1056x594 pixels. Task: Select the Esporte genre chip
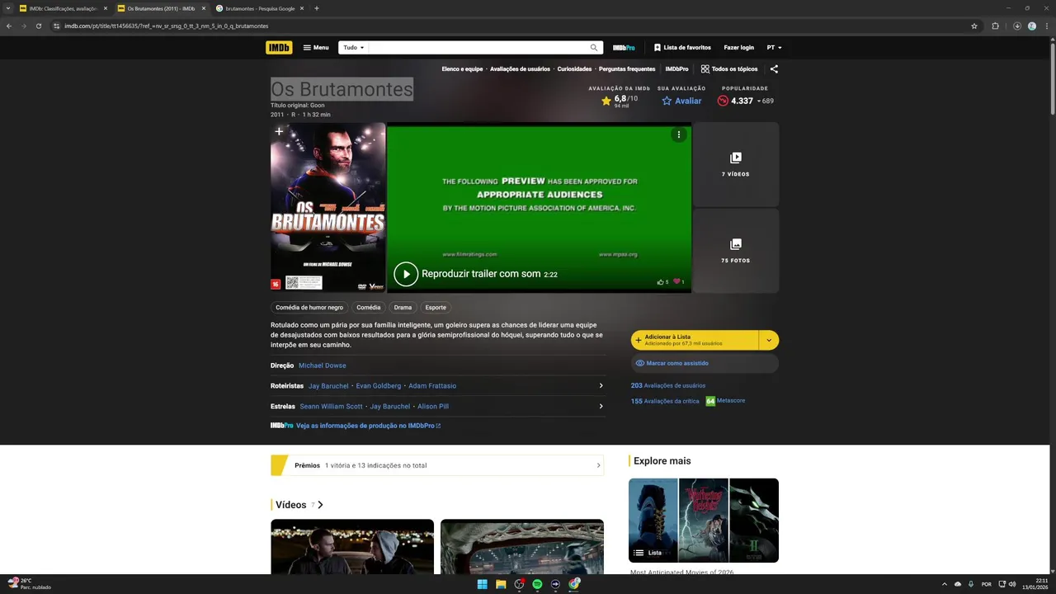click(436, 308)
